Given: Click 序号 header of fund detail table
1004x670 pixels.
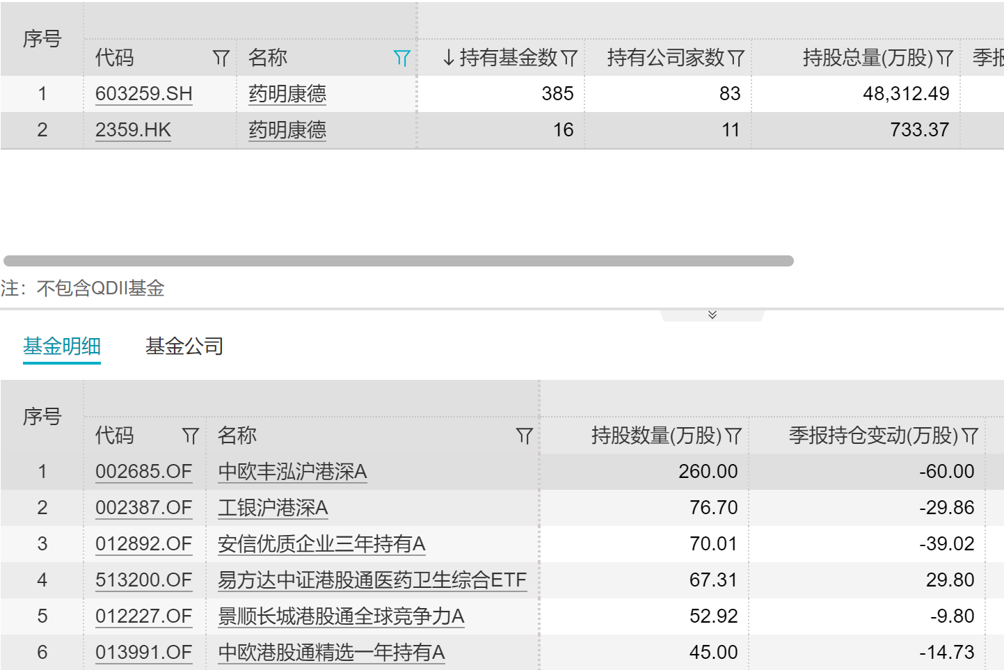Looking at the screenshot, I should point(42,417).
